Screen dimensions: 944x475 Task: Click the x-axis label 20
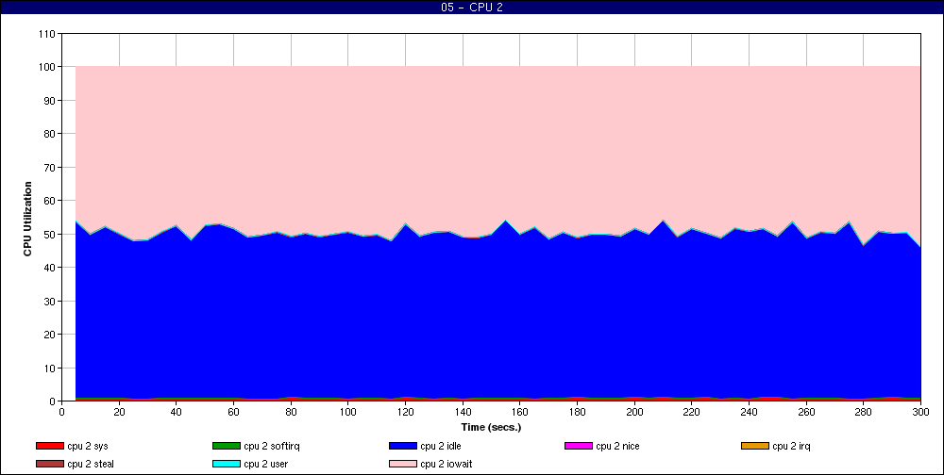119,412
